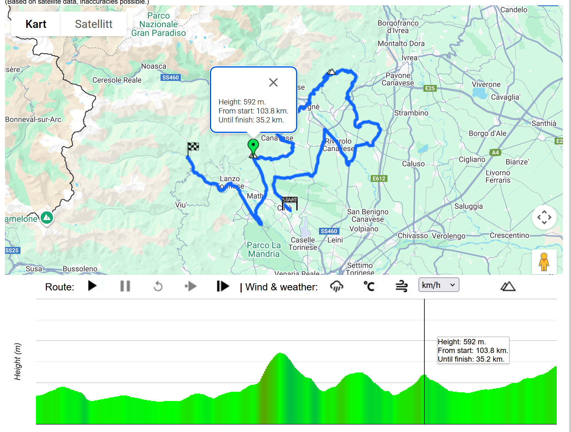Toggle the wind display icon

[401, 286]
